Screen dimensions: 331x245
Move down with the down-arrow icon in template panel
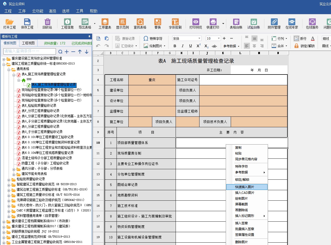pos(86,52)
